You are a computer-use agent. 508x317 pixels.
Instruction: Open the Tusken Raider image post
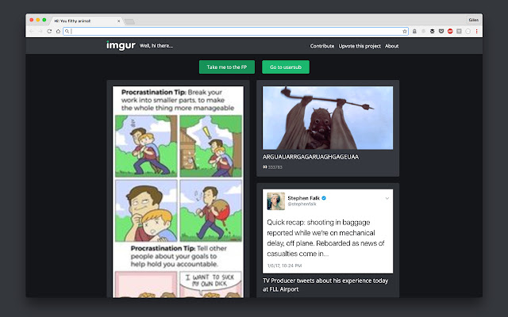(327, 117)
